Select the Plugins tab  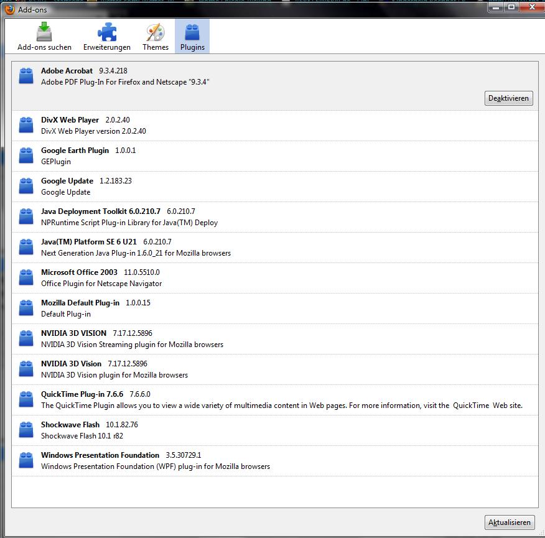coord(192,37)
